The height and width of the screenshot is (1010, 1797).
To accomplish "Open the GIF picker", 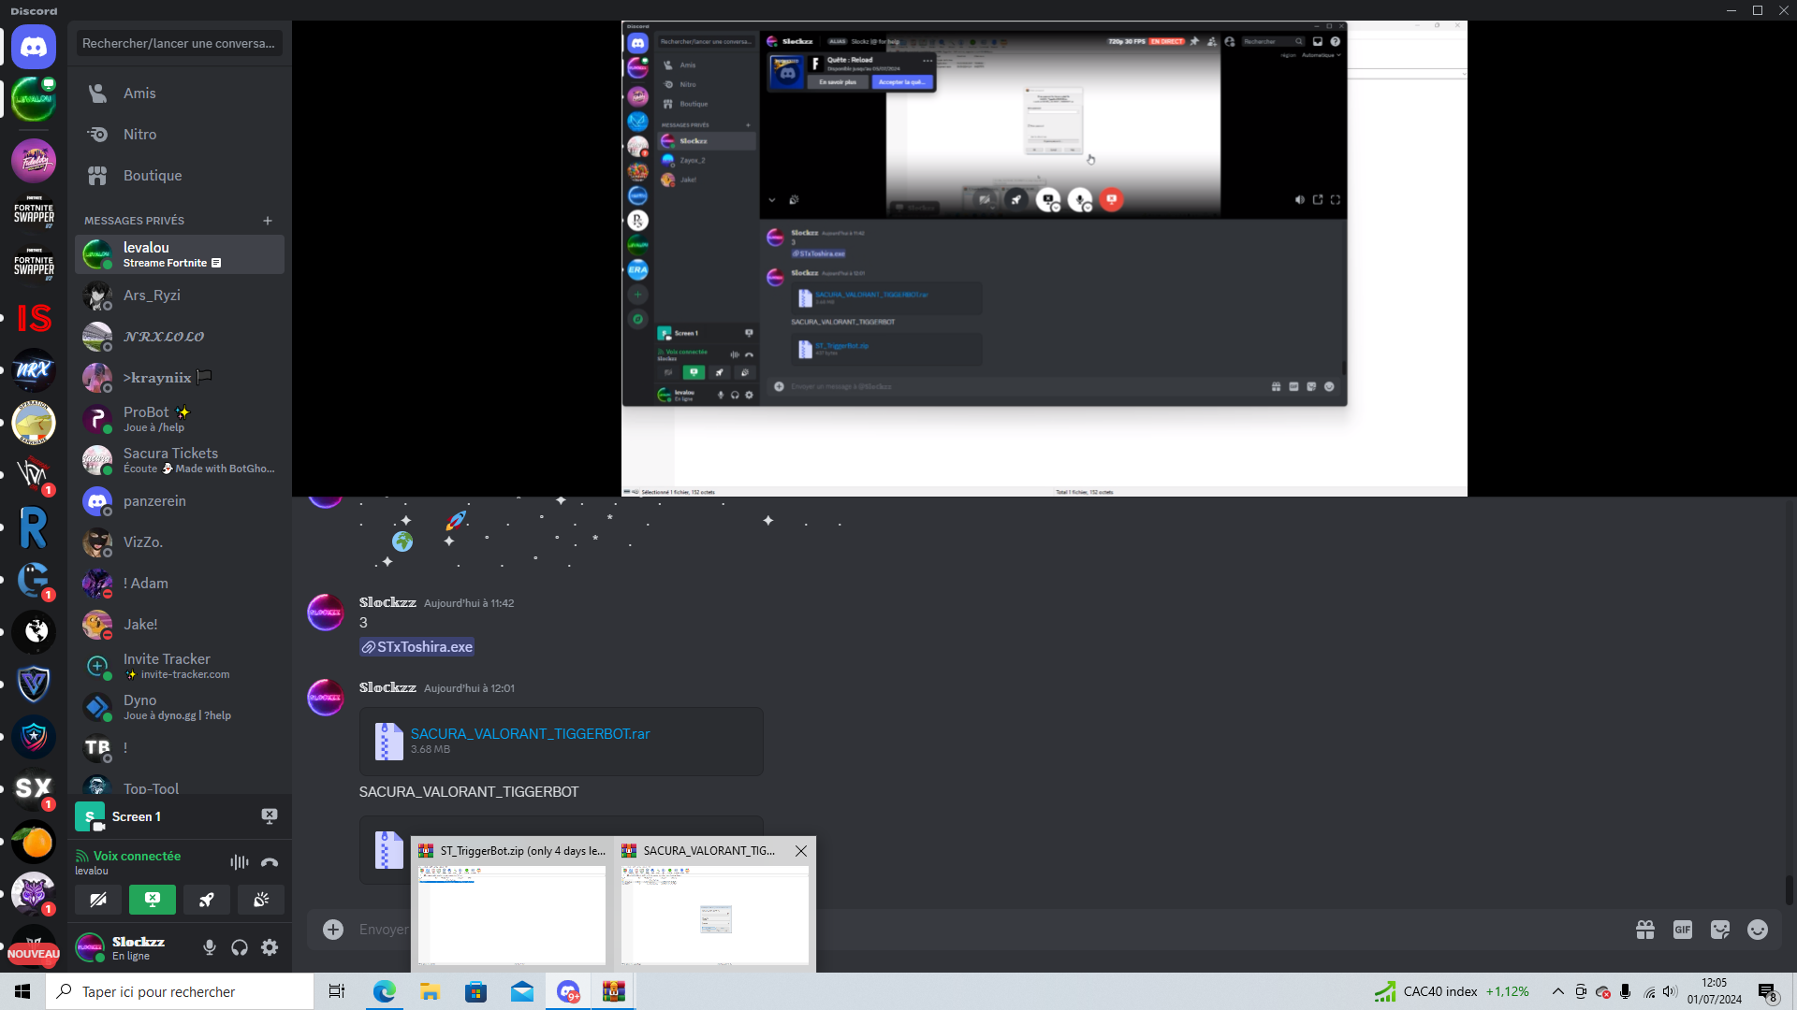I will pyautogui.click(x=1683, y=930).
